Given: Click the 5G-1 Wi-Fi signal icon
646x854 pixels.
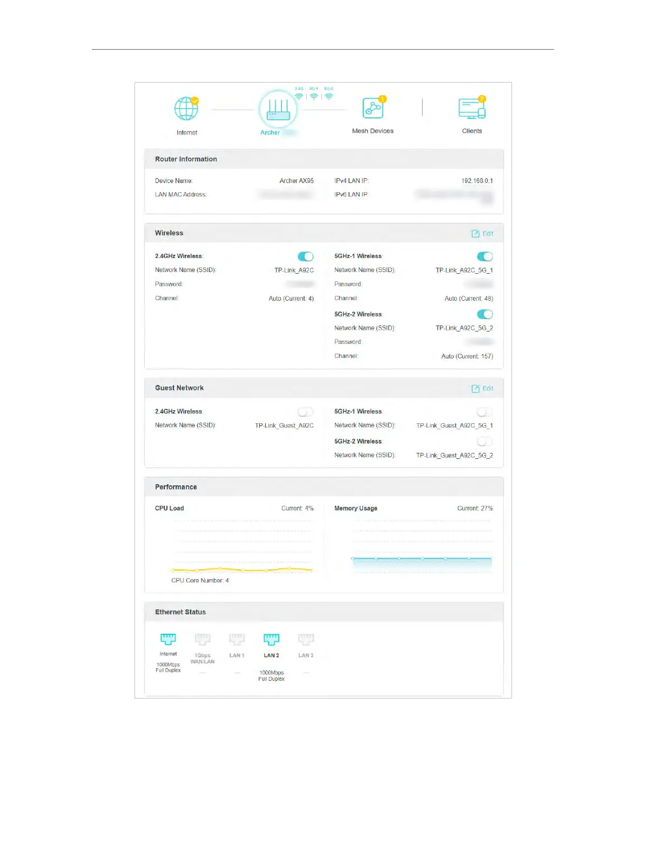Looking at the screenshot, I should (x=314, y=97).
